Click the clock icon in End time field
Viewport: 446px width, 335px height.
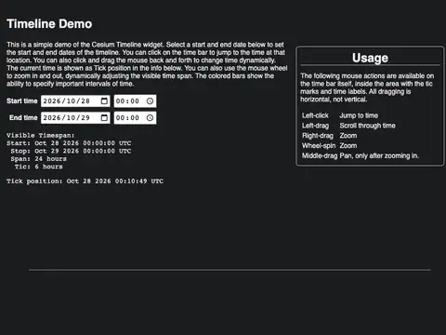[150, 118]
